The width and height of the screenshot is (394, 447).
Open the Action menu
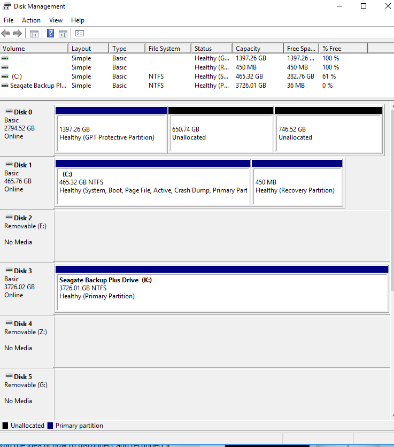(31, 20)
